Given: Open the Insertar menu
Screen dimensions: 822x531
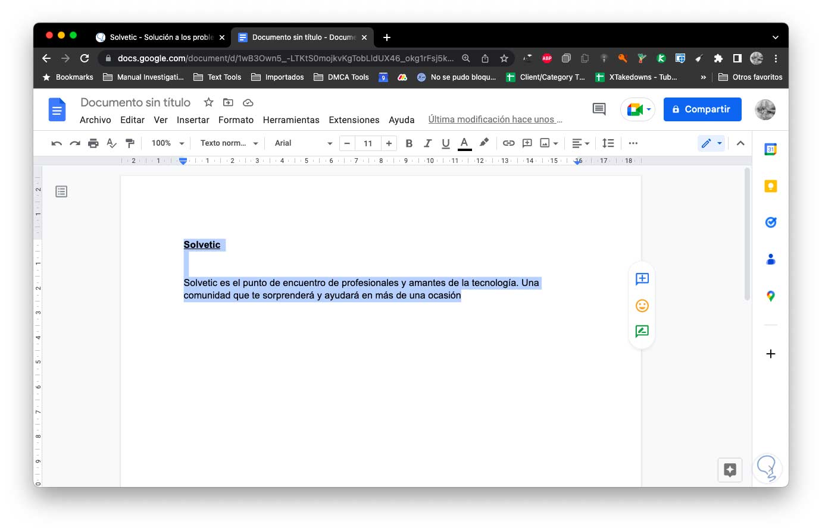Looking at the screenshot, I should click(x=193, y=120).
